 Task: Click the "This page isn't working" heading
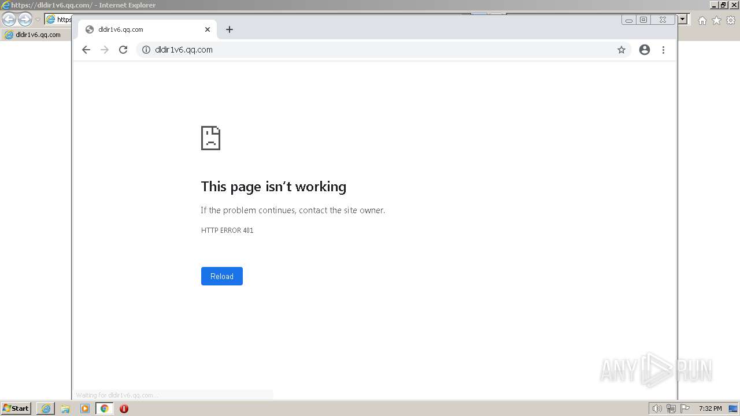coord(273,187)
